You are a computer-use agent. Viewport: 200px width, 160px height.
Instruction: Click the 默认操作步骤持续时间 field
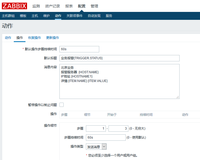79,49
